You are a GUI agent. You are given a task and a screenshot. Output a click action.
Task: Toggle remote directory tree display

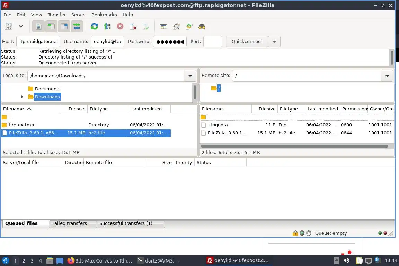click(64, 26)
